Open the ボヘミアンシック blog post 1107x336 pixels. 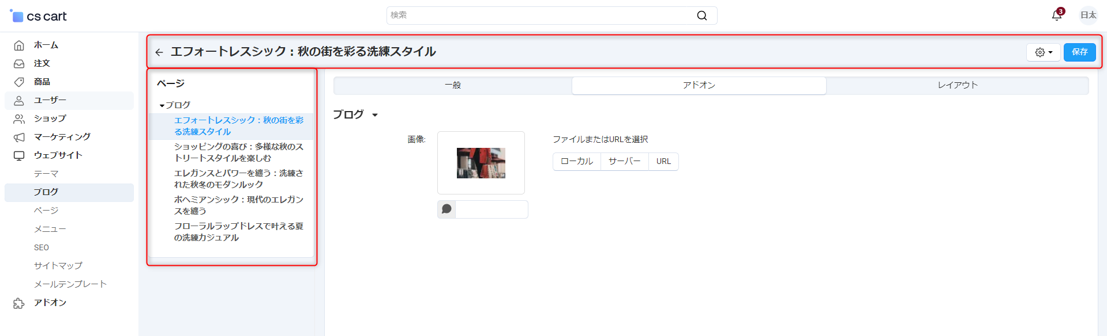[x=238, y=205]
